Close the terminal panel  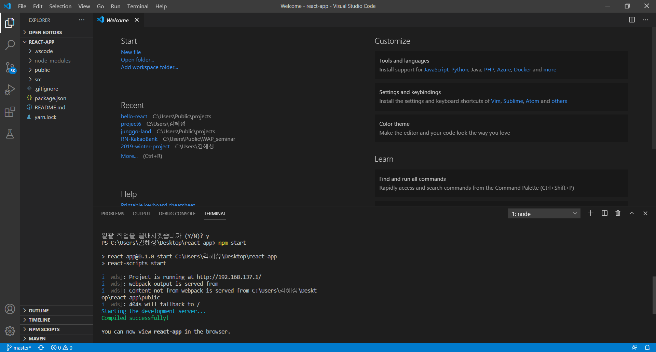[x=645, y=213]
